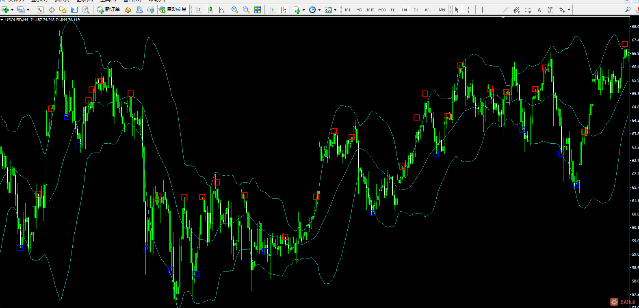This screenshot has height=308, width=639.
Task: Open the periods clock icon
Action: click(x=312, y=10)
